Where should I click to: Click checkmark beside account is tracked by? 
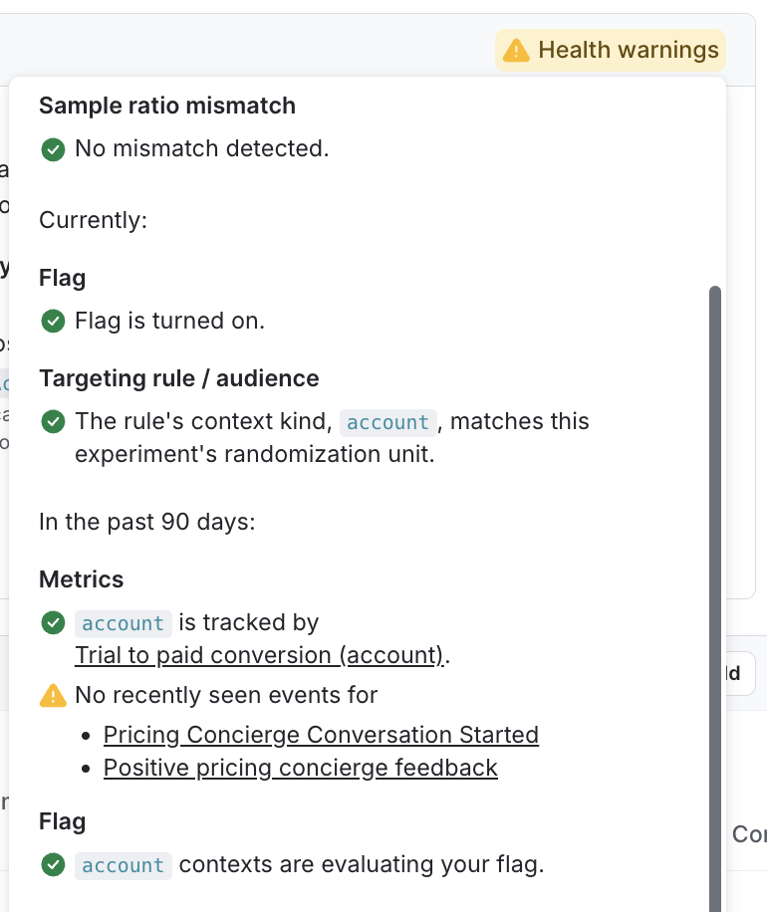tap(53, 623)
